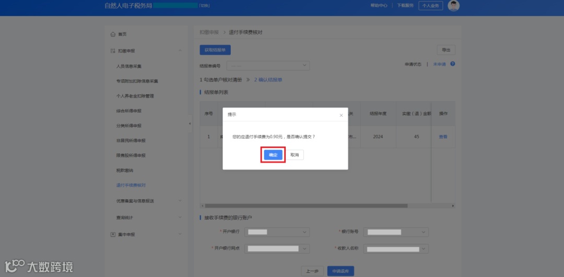Select 限售股所得申报 in sidebar
Viewport: 564px width, 277px height.
131,155
